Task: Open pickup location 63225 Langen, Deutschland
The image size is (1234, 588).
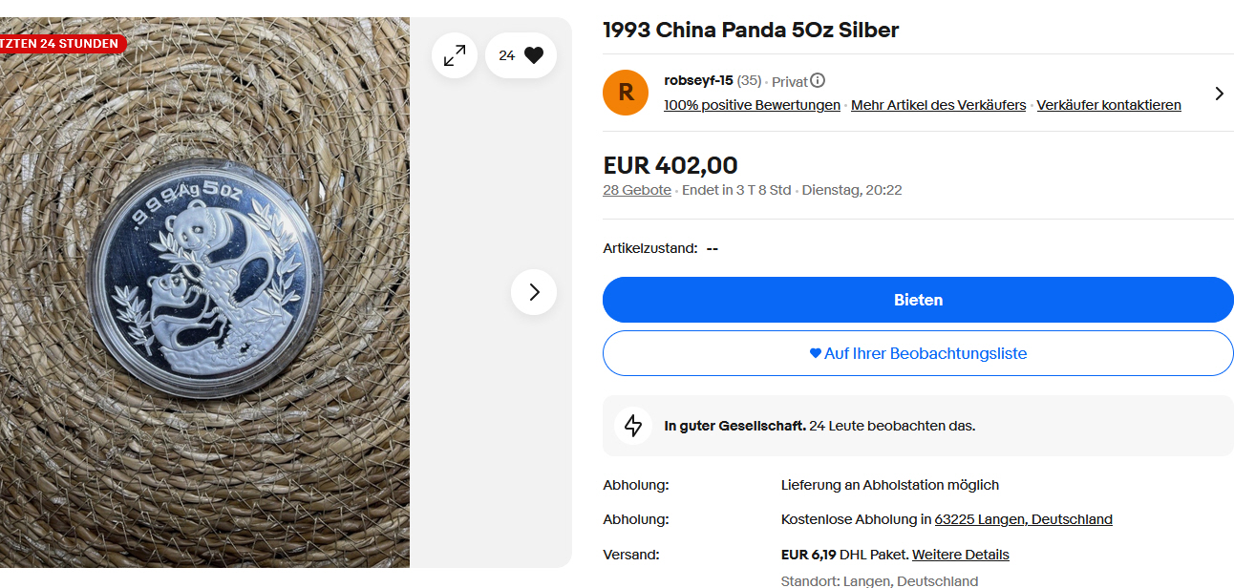Action: tap(1023, 519)
